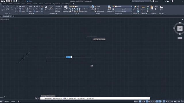Expand the Modify panel
This screenshot has width=184, height=103.
click(31, 14)
